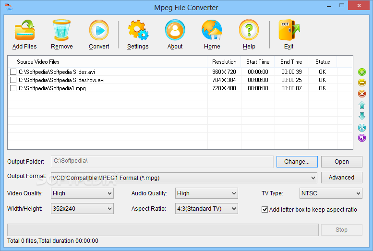Click end time 00:00:39
The height and width of the screenshot is (251, 373).
point(291,72)
